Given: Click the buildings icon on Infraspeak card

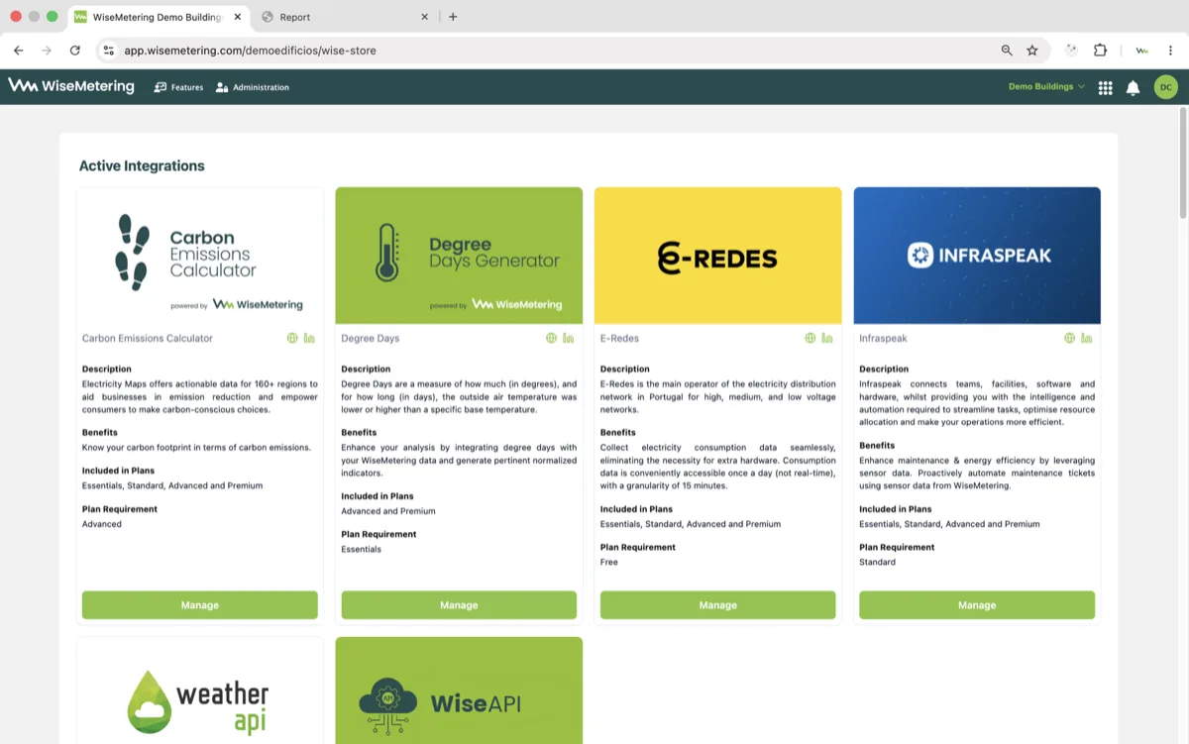Looking at the screenshot, I should click(1086, 338).
